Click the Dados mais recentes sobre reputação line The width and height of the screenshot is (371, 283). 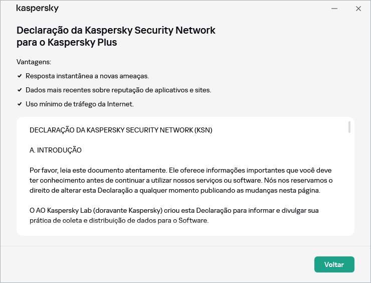(x=118, y=90)
